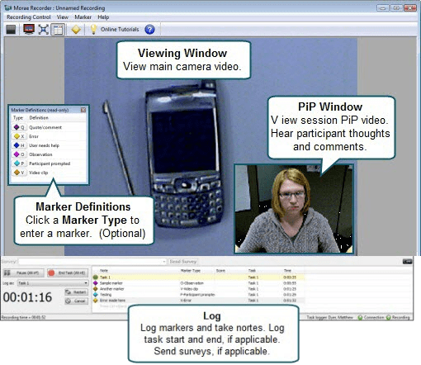Click the keyboard icon at log panel right

[x=407, y=262]
